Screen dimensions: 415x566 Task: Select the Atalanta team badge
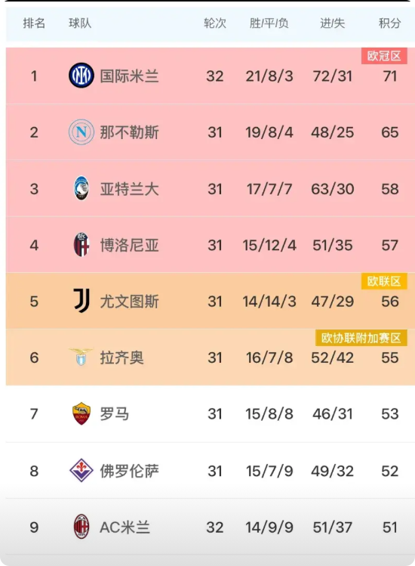click(x=81, y=188)
